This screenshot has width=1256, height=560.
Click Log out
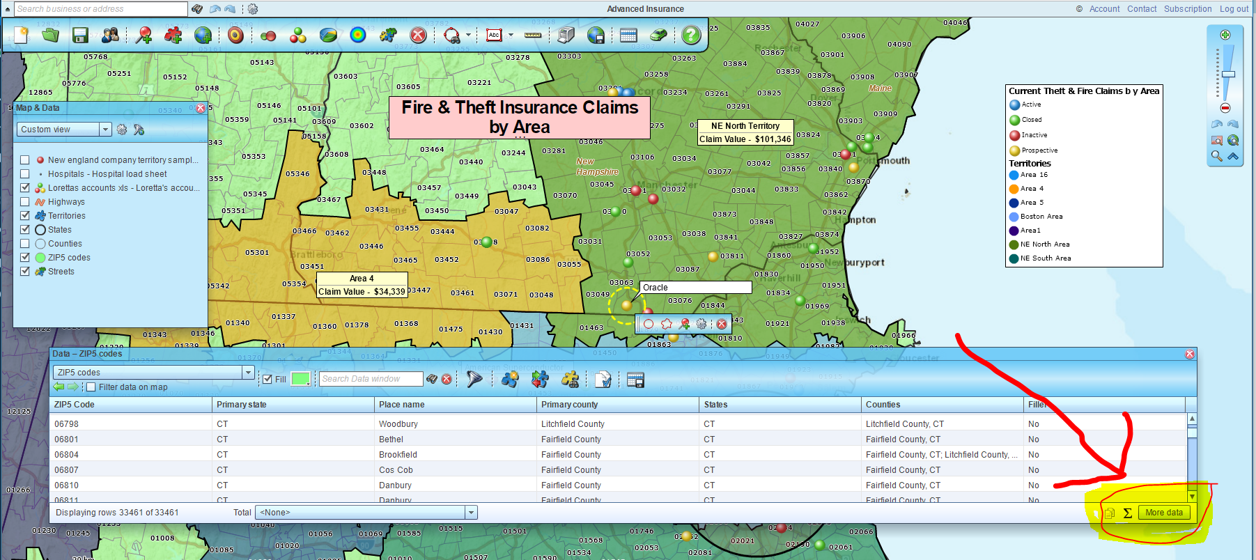[1234, 9]
